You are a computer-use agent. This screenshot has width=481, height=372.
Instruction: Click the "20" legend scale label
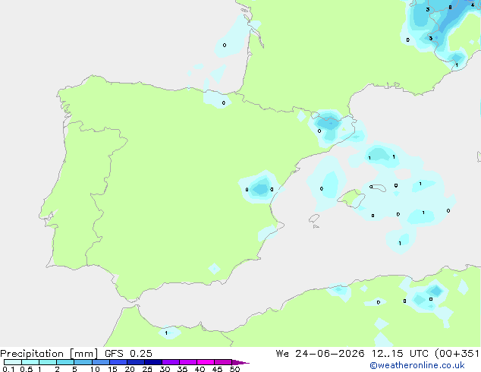tap(130, 369)
